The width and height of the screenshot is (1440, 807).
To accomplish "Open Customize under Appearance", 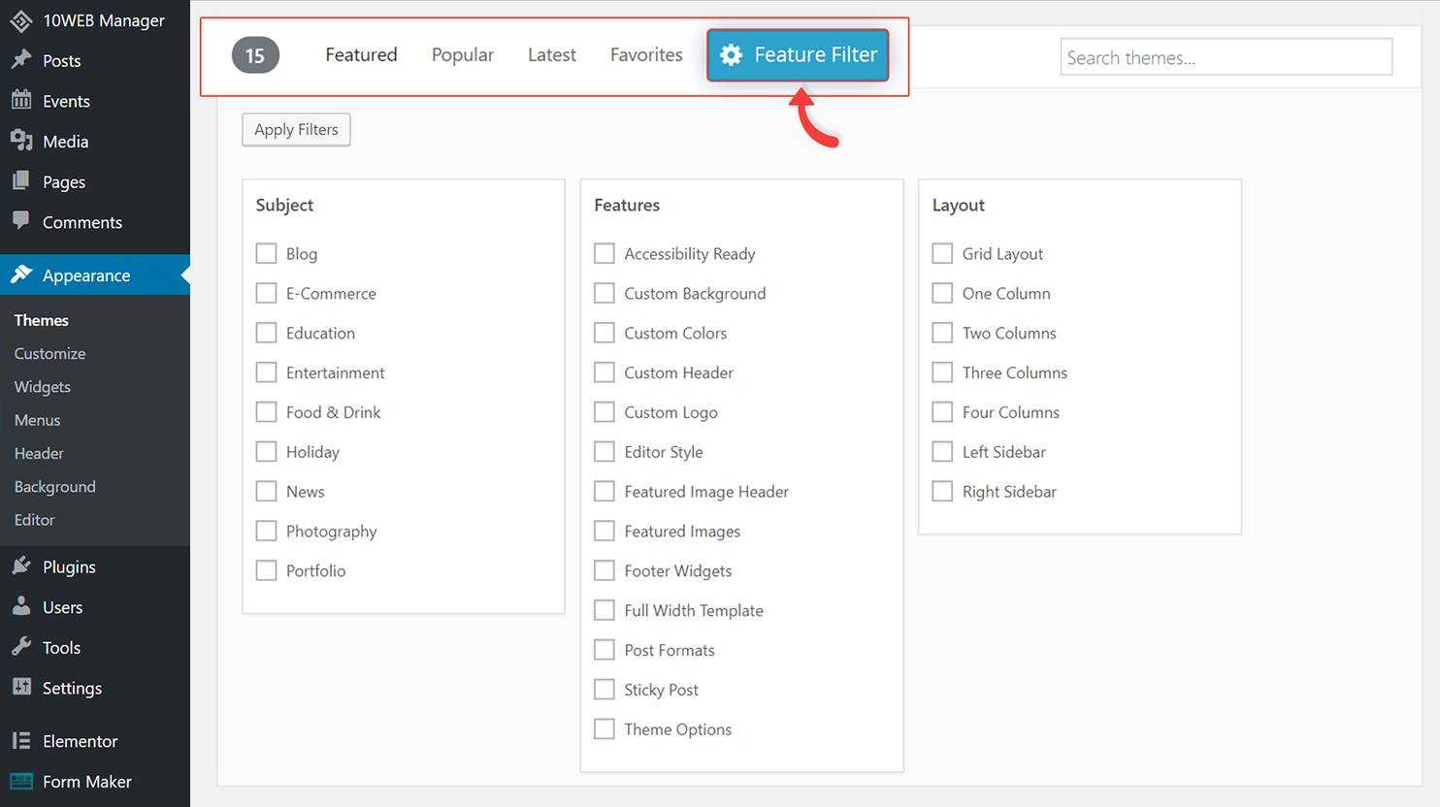I will (x=49, y=353).
